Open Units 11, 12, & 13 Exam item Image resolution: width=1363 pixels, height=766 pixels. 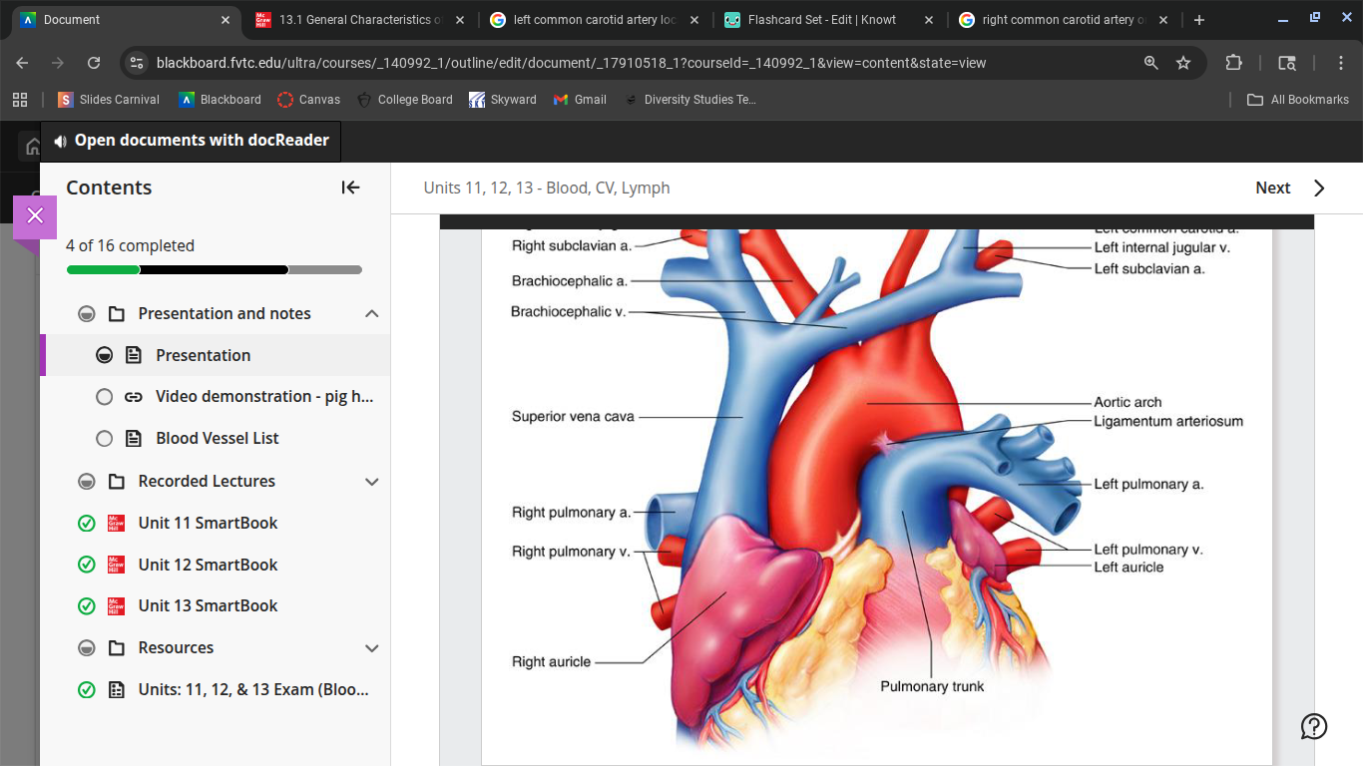(x=252, y=690)
